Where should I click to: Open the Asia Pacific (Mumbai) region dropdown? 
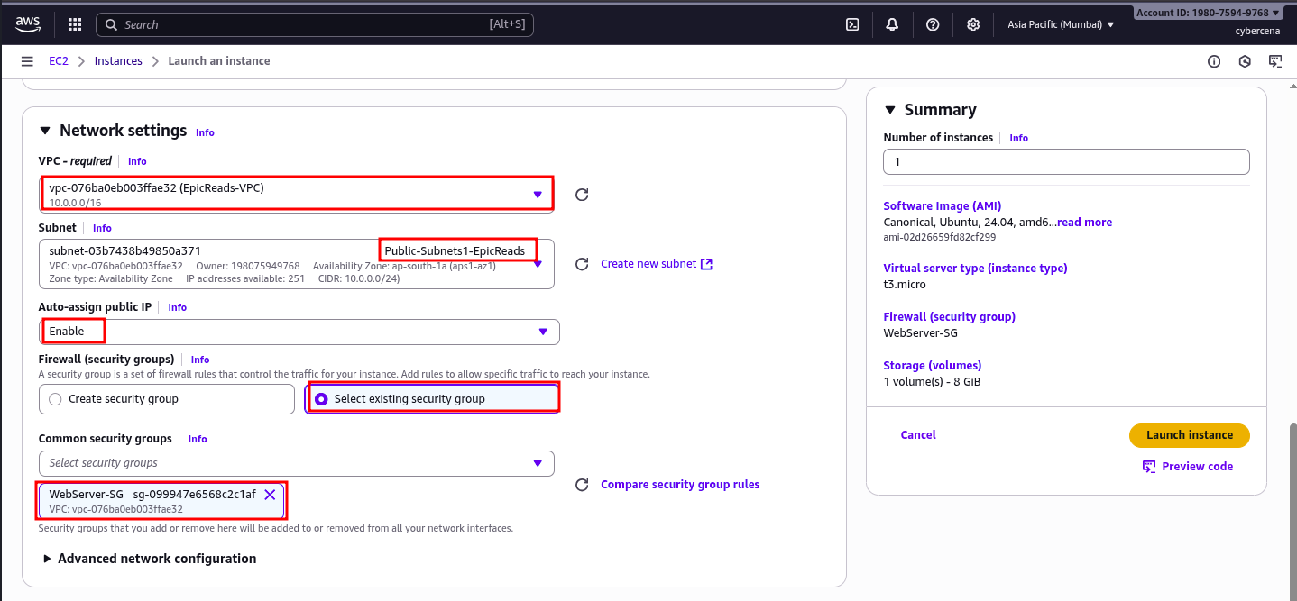coord(1061,24)
